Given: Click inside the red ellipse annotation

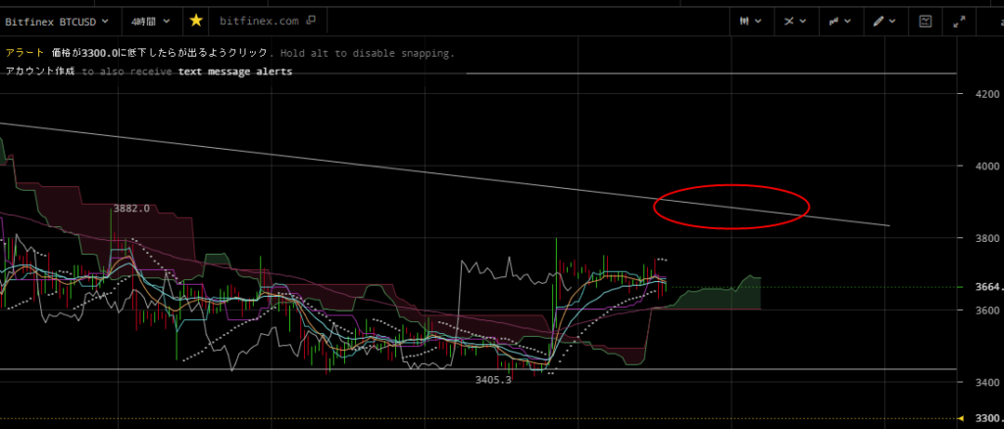Looking at the screenshot, I should click(731, 206).
